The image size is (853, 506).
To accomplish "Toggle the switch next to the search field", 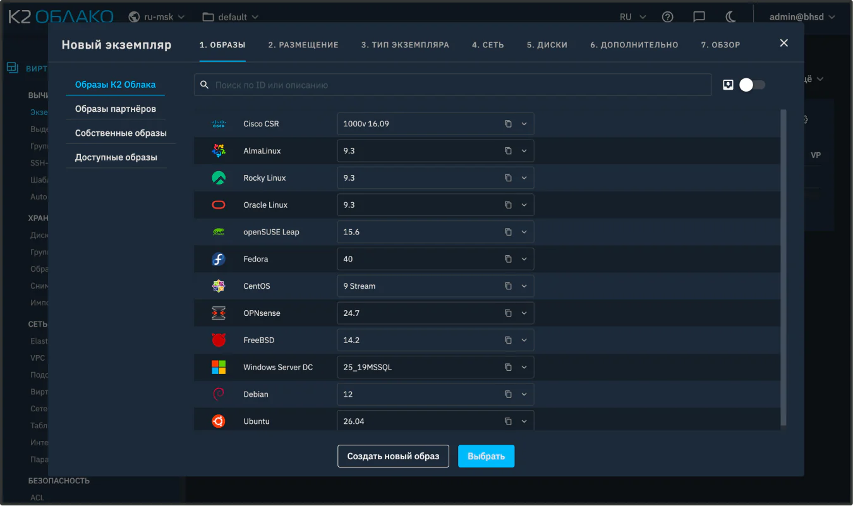I will coord(752,85).
